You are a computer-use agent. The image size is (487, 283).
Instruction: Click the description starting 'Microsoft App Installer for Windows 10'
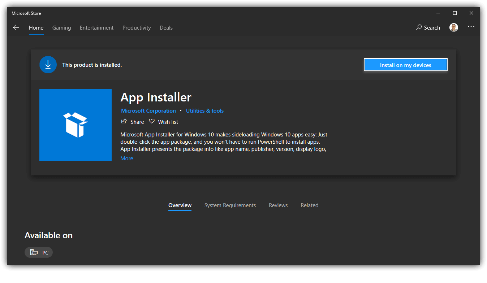pyautogui.click(x=224, y=142)
